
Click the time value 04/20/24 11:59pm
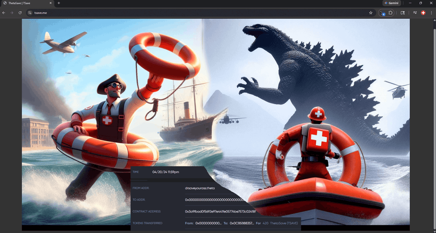click(166, 172)
